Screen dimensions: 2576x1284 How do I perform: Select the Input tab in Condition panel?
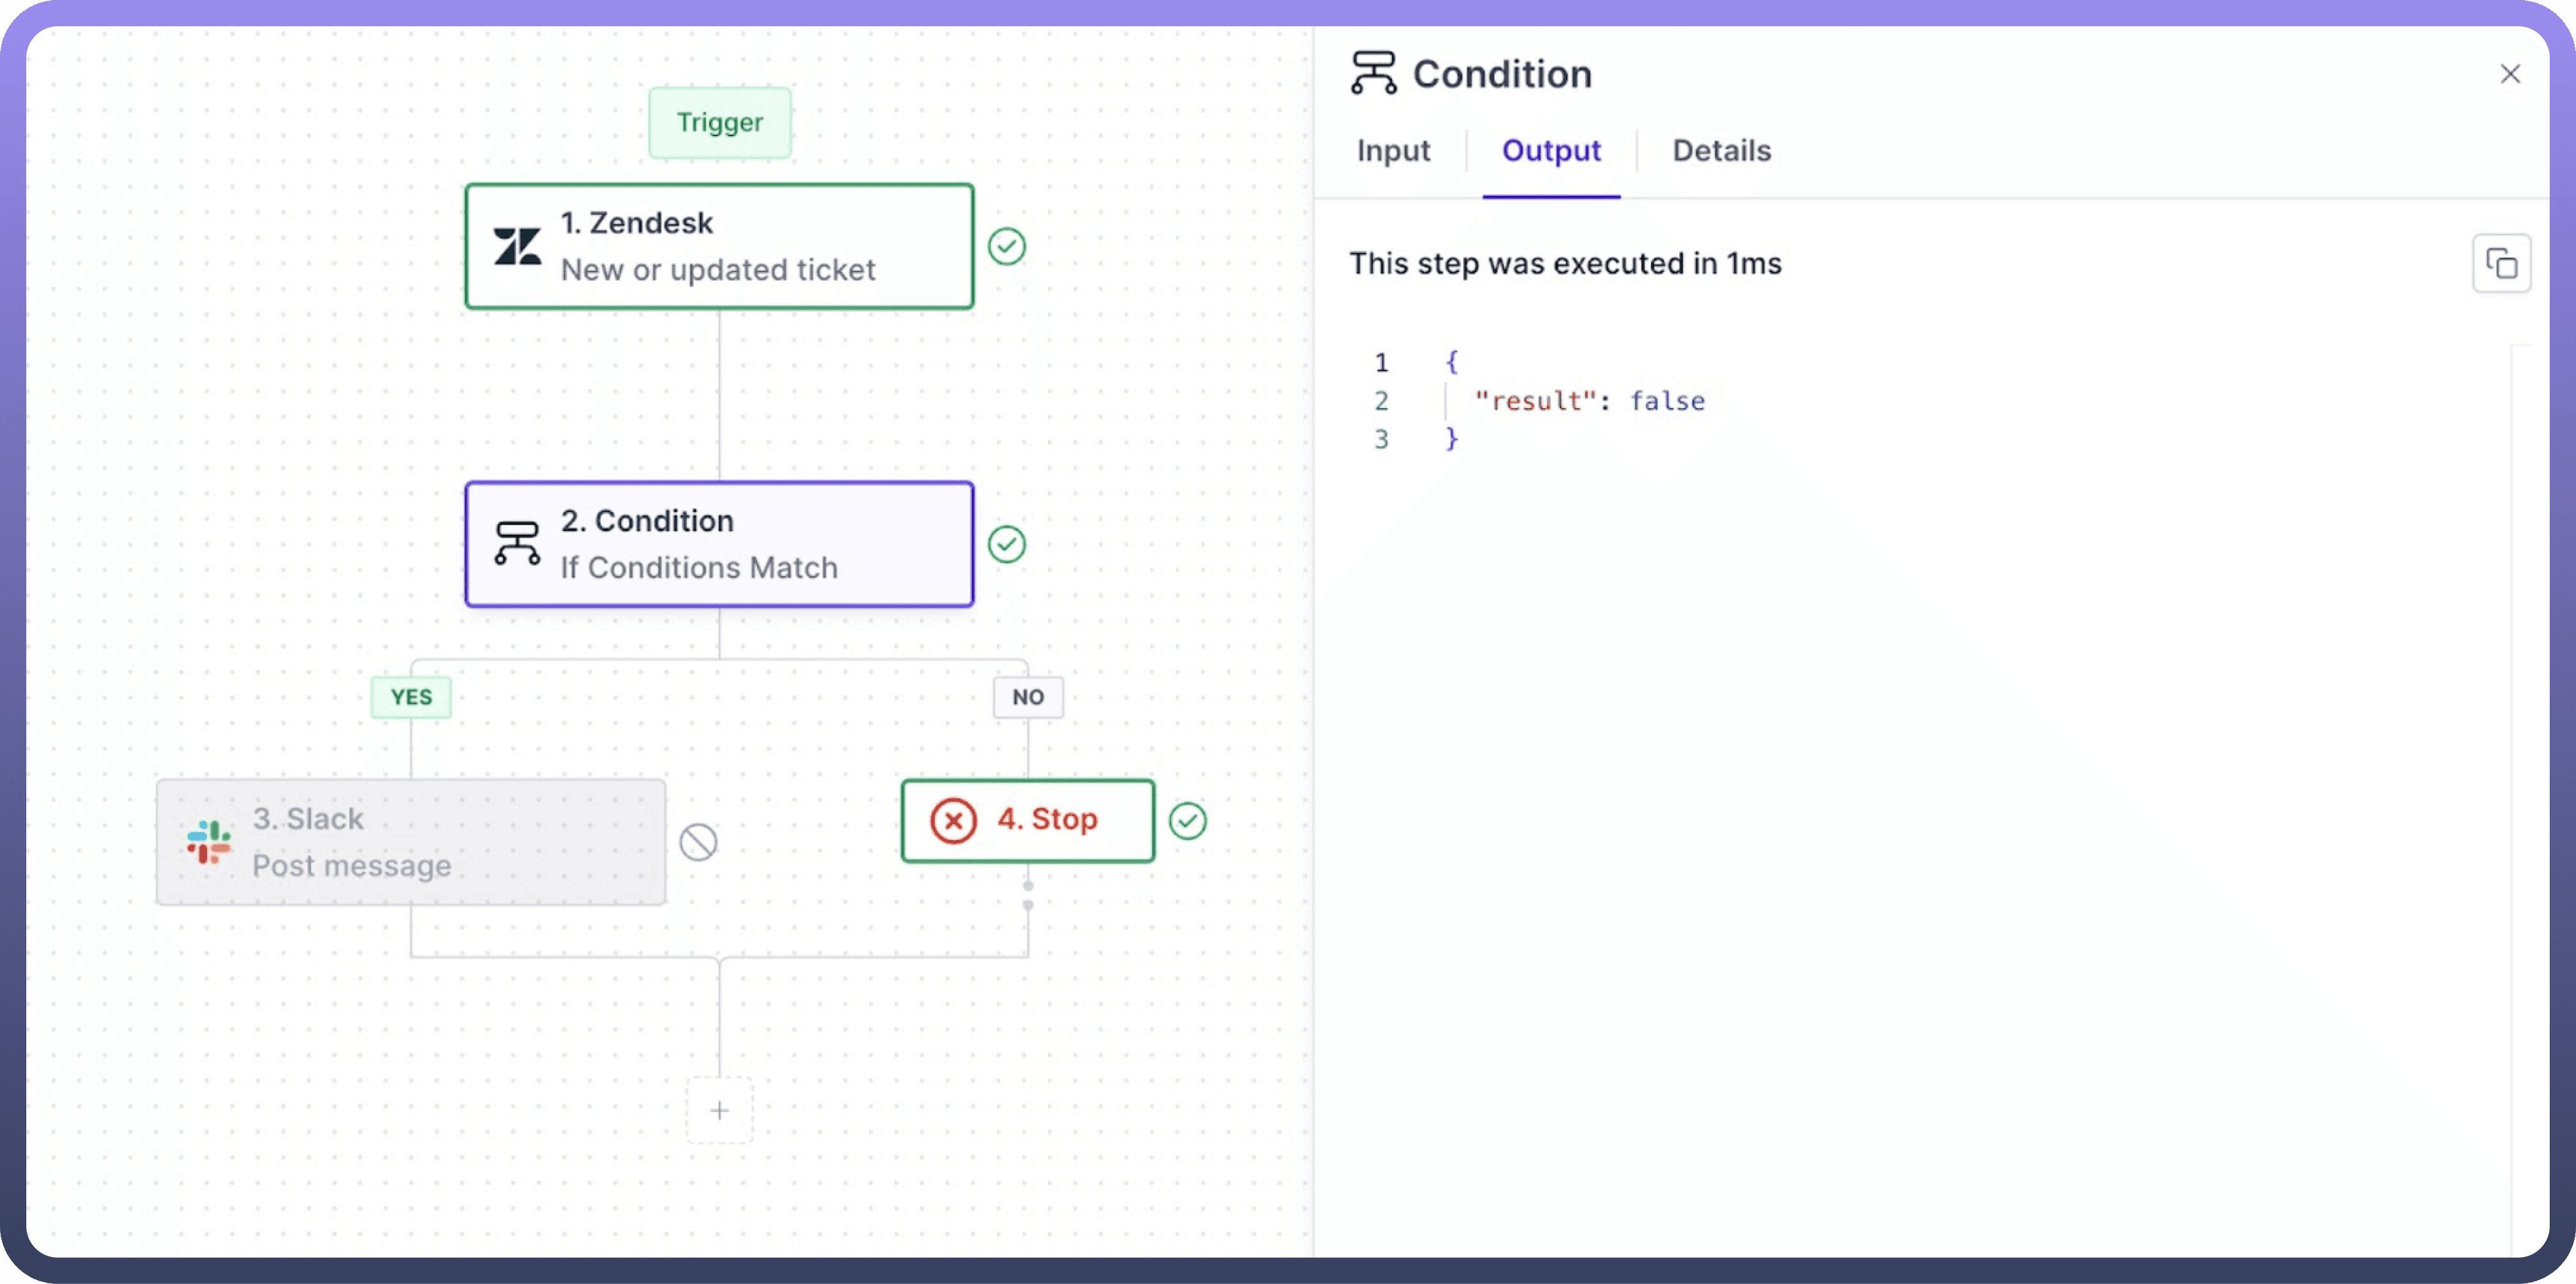[1393, 149]
